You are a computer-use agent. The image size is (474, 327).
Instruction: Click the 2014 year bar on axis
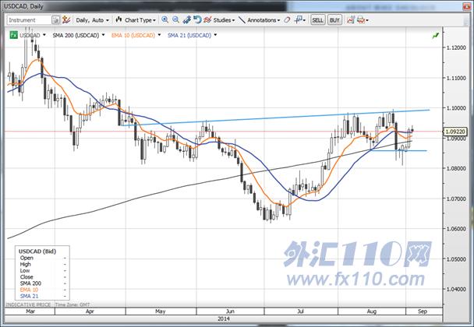coord(224,319)
